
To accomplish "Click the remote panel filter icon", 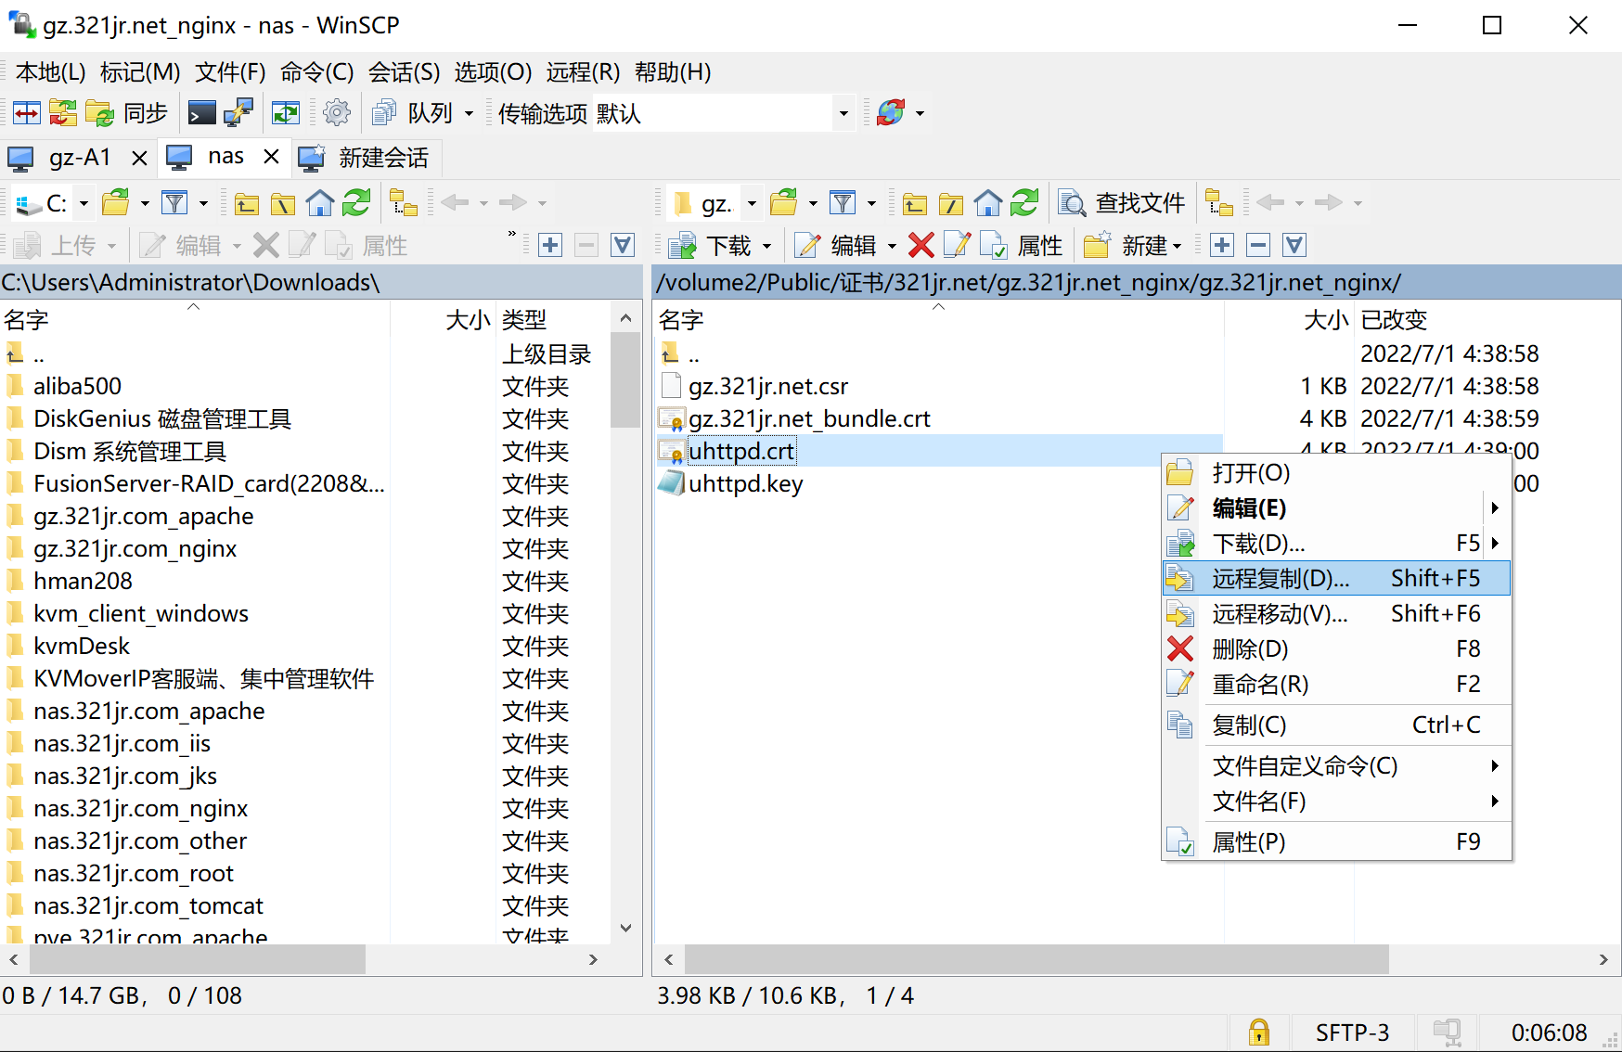I will pos(843,202).
